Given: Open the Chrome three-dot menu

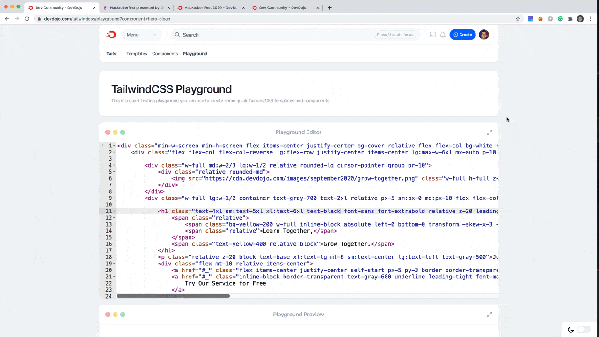Looking at the screenshot, I should pyautogui.click(x=590, y=19).
